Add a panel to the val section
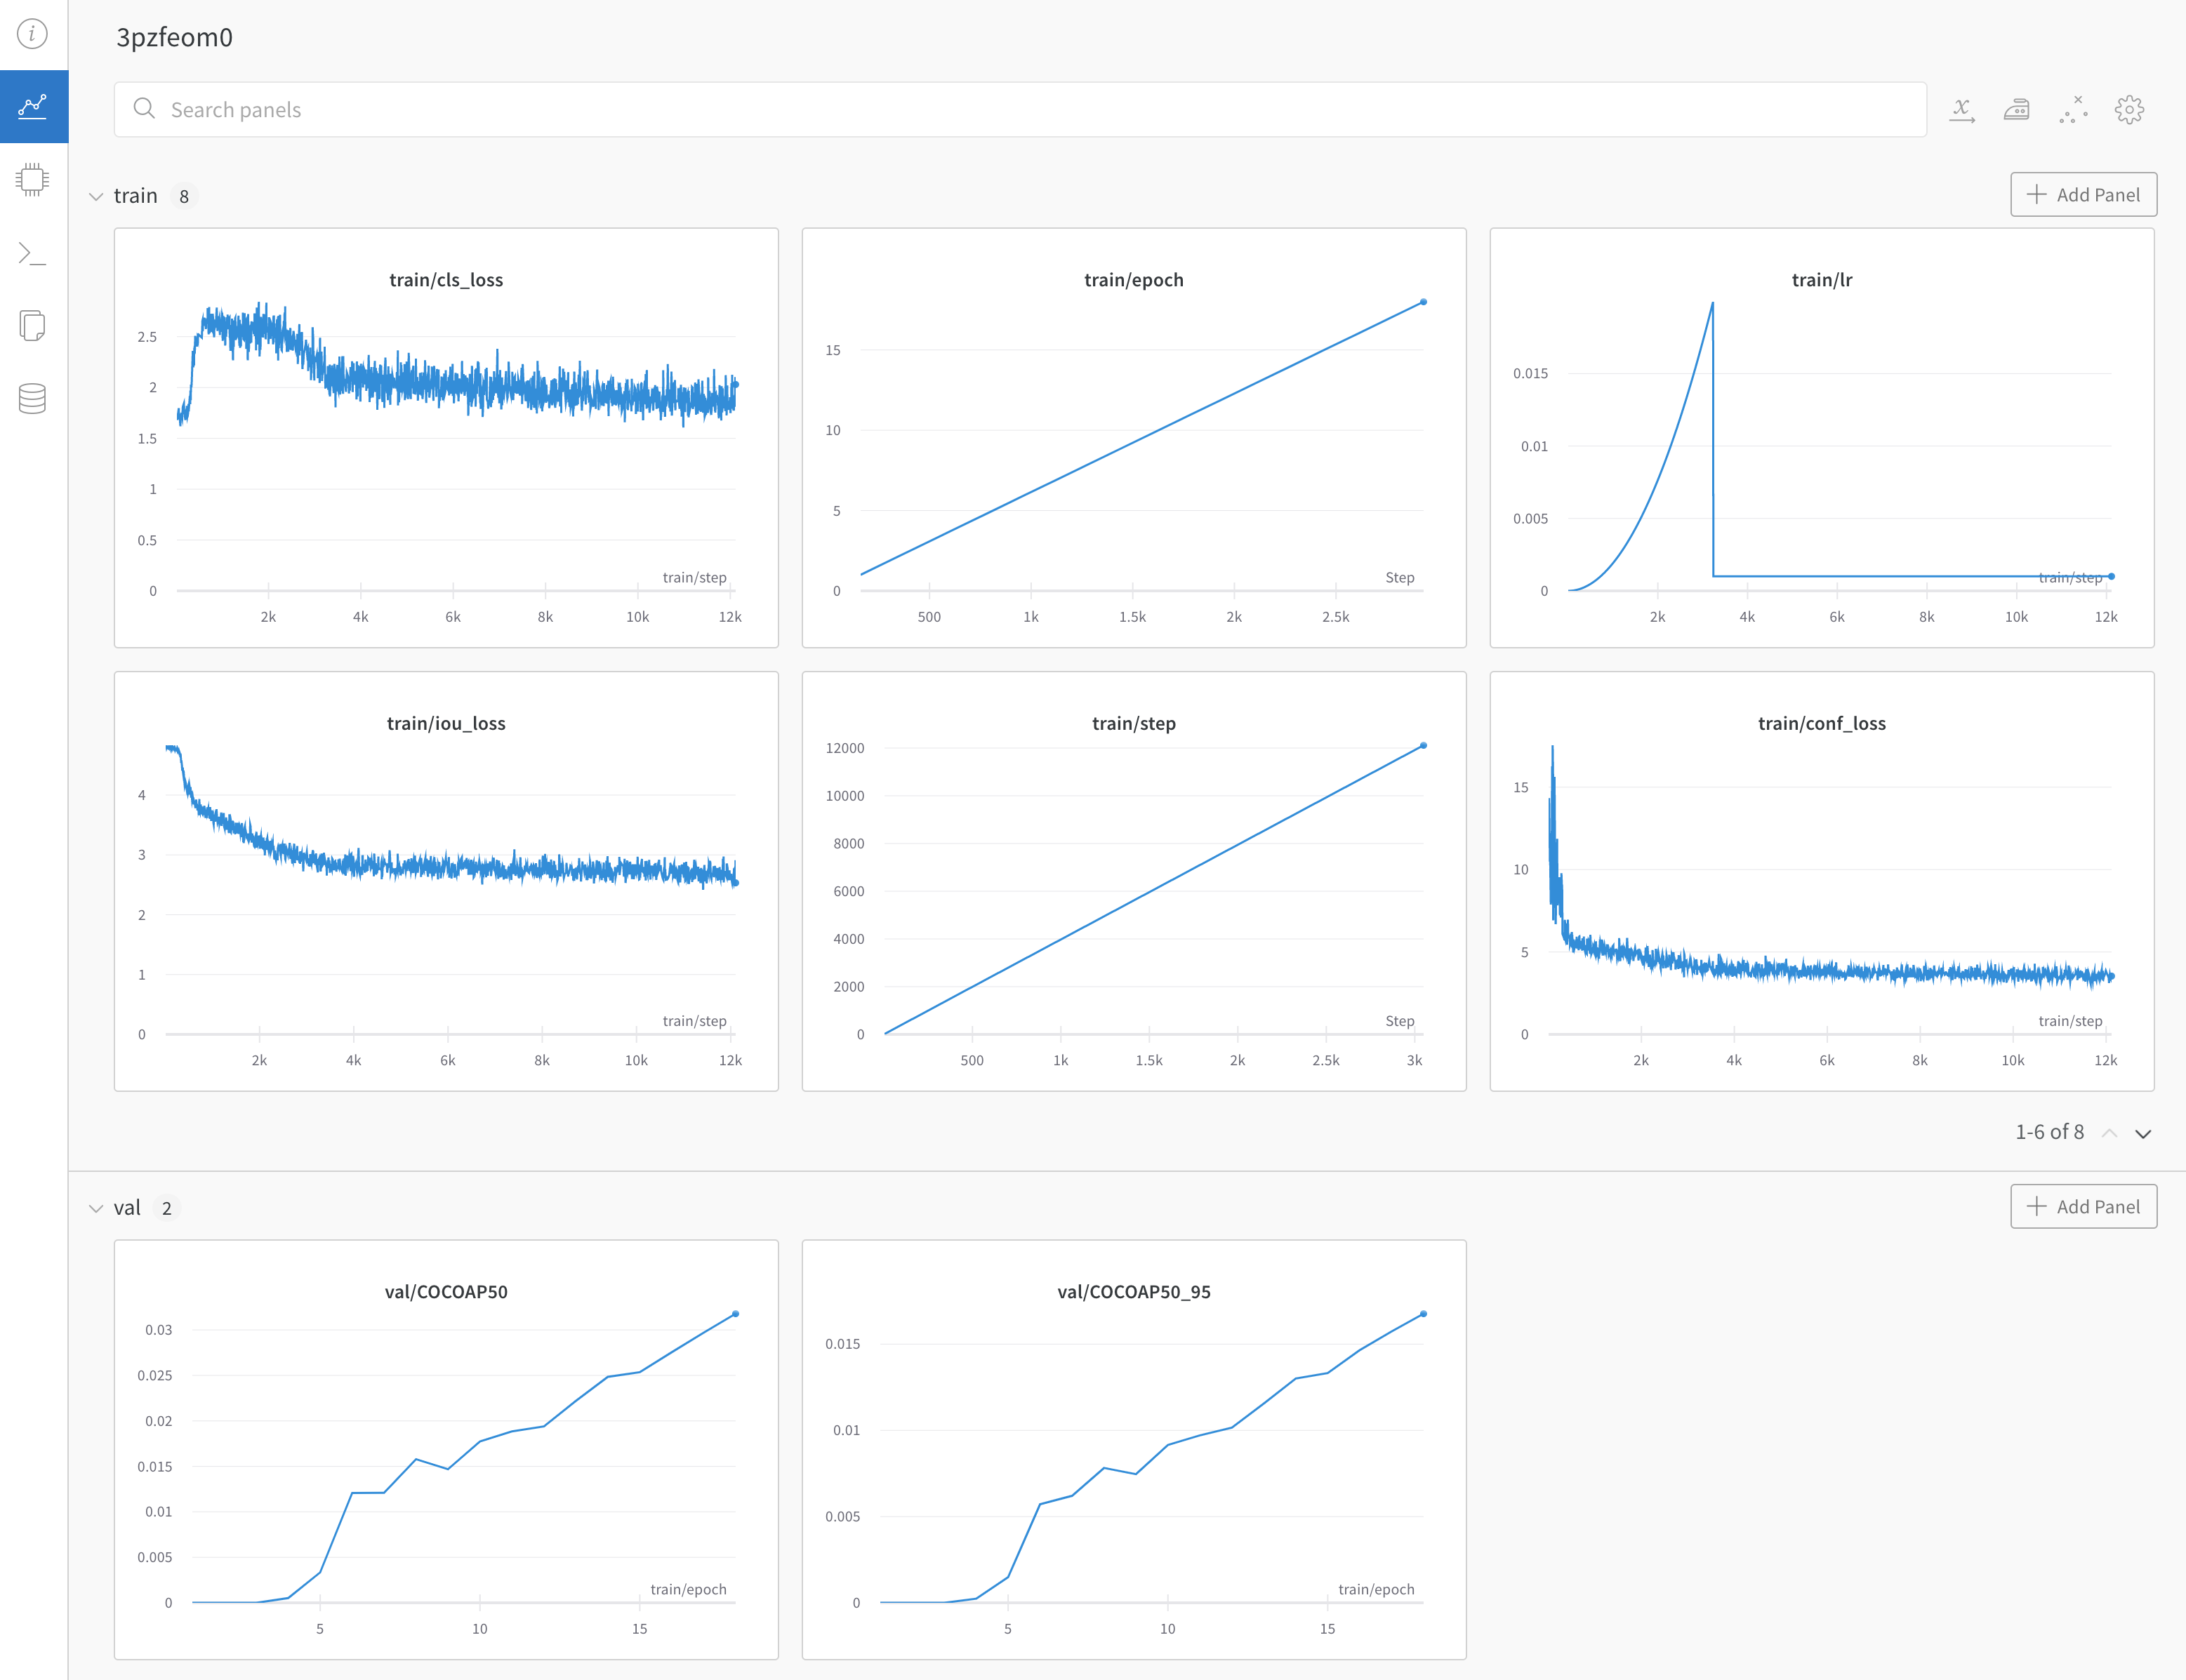The height and width of the screenshot is (1680, 2186). [2083, 1206]
